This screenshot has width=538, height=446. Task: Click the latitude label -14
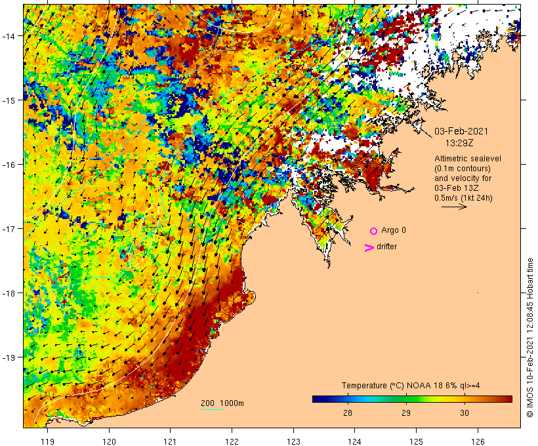pyautogui.click(x=8, y=35)
